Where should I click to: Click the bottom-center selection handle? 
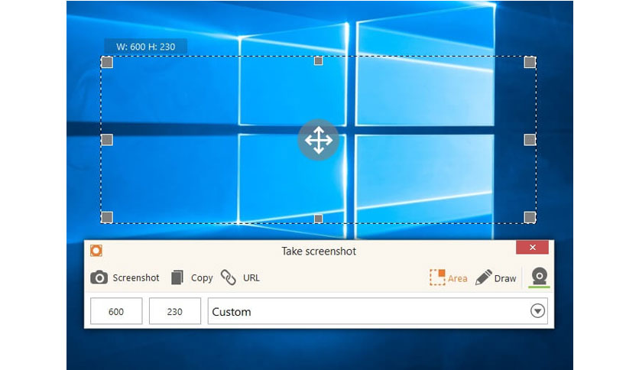pyautogui.click(x=318, y=219)
